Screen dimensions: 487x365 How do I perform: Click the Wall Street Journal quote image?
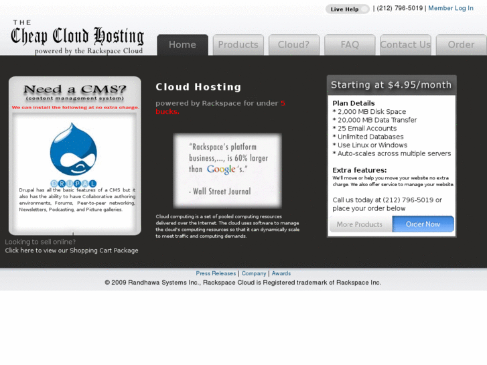click(227, 171)
